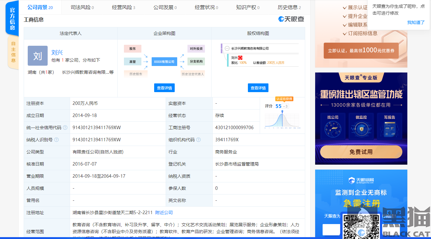This screenshot has height=239, width=431.
Task: Open the 长沙兴辉教育咨询有限...等 company link
Action: (88, 72)
